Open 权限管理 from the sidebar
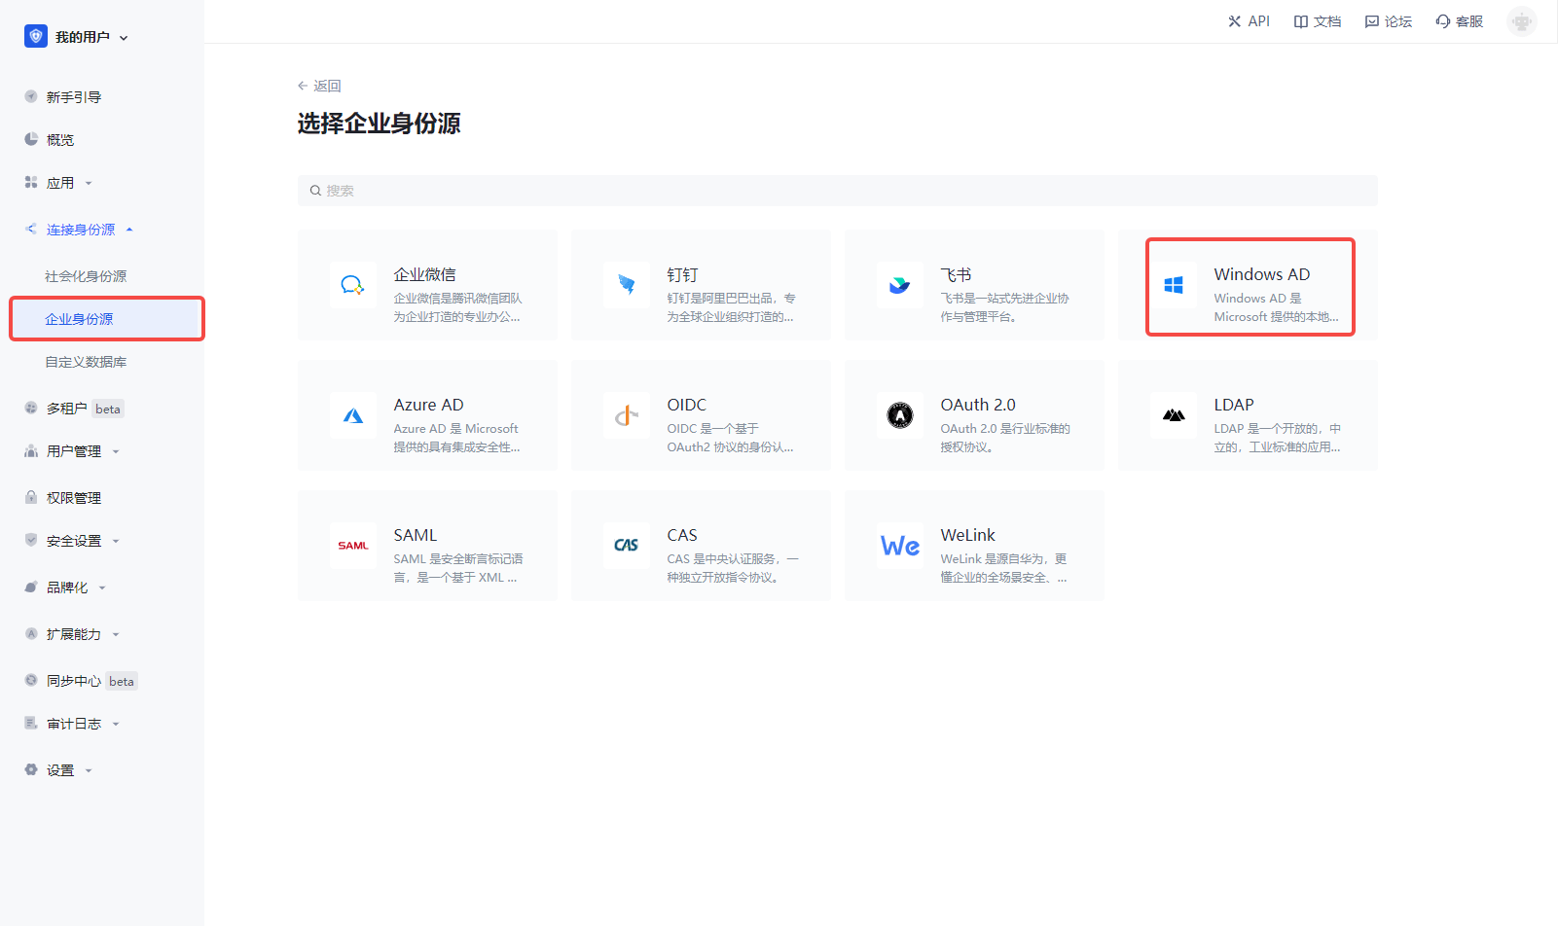This screenshot has height=926, width=1558. tap(72, 497)
